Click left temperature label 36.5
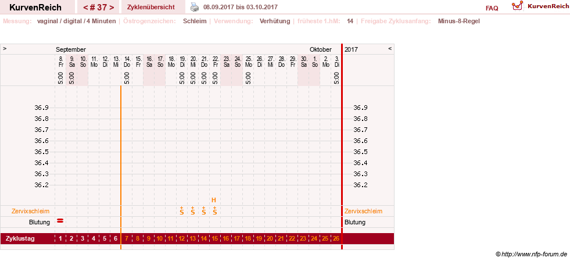The image size is (570, 261). [x=41, y=152]
